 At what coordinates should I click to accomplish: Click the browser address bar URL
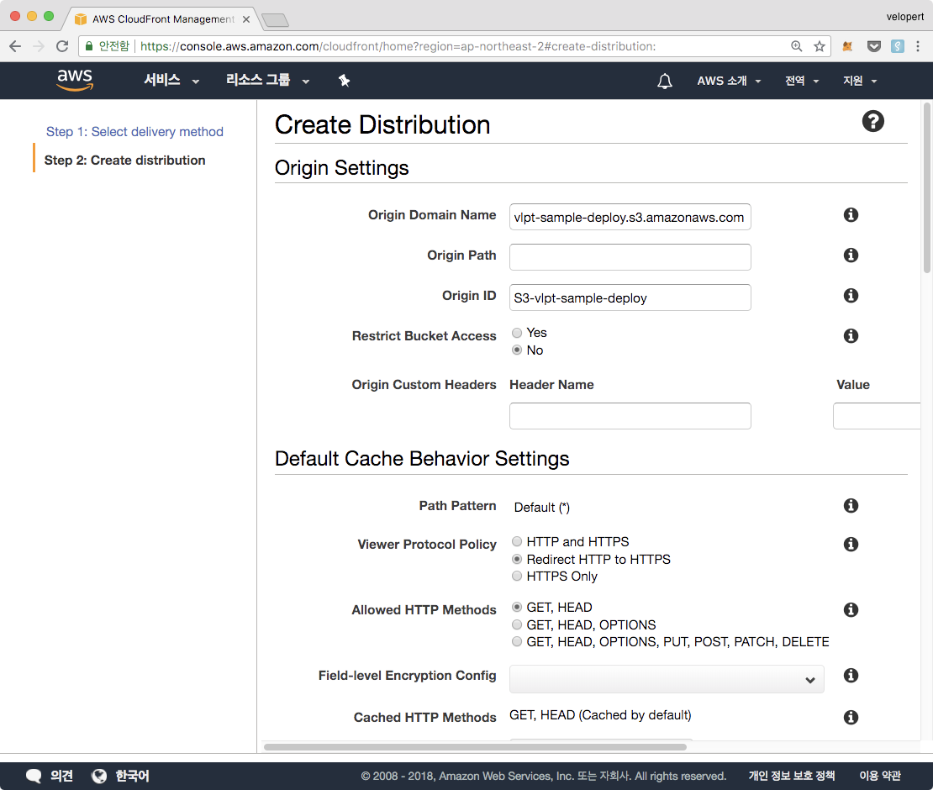[398, 46]
